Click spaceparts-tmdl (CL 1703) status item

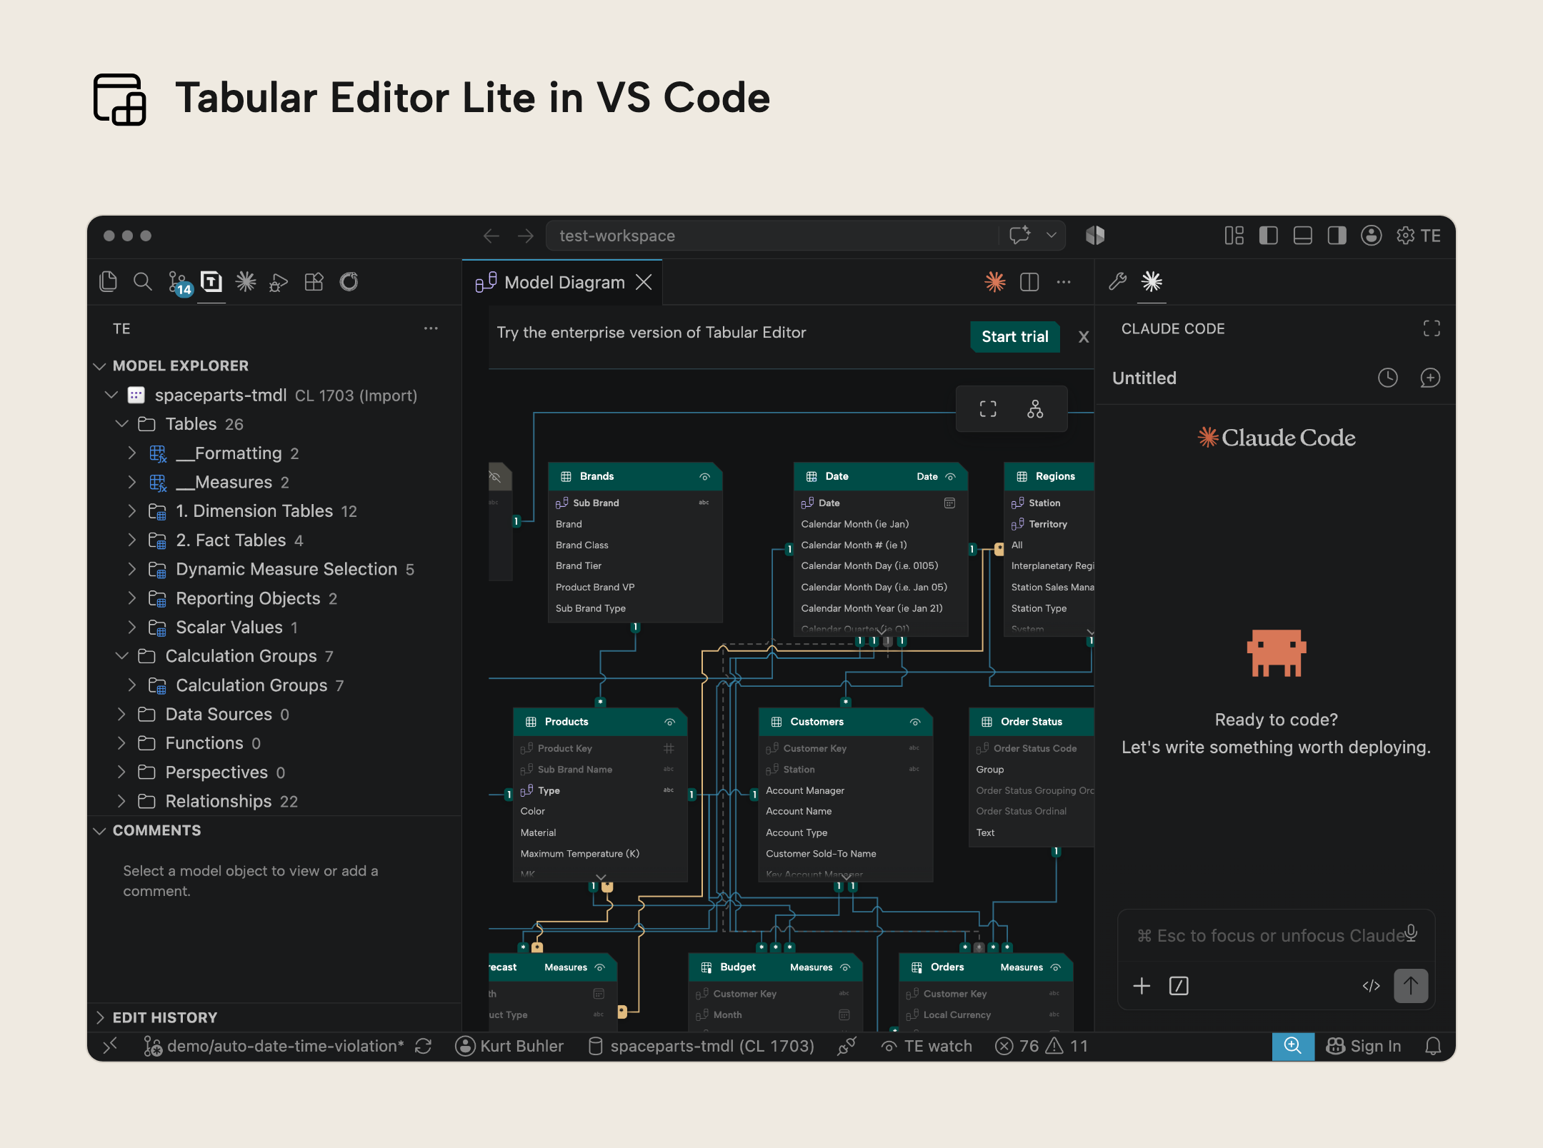(x=701, y=1046)
